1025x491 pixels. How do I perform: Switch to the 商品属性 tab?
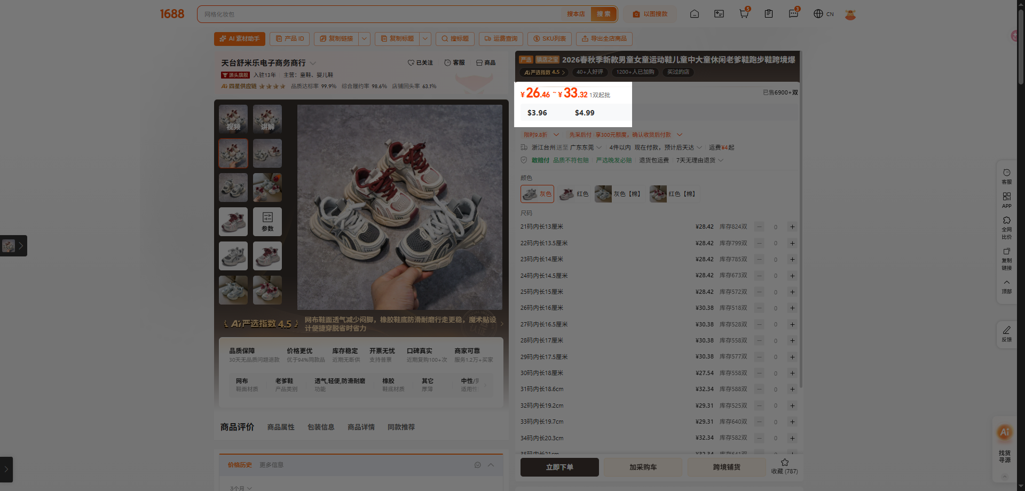pyautogui.click(x=281, y=427)
